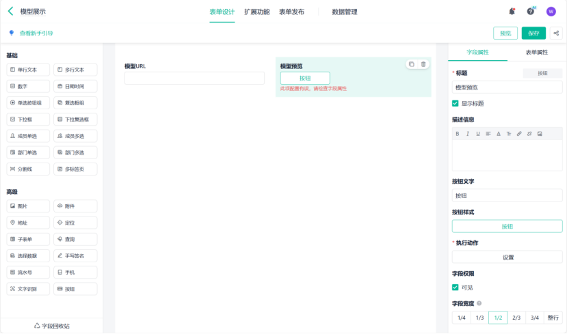Apply underline in description editor
The height and width of the screenshot is (334, 567).
click(x=478, y=134)
